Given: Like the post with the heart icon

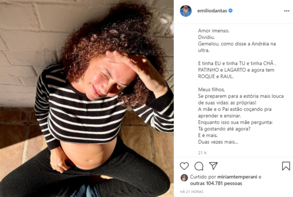Looking at the screenshot, I should click(x=184, y=166).
